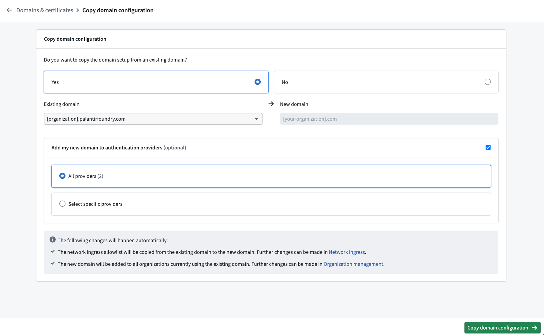Click the 'Copy domain configuration' breadcrumb title
Image resolution: width=544 pixels, height=335 pixels.
click(x=118, y=10)
